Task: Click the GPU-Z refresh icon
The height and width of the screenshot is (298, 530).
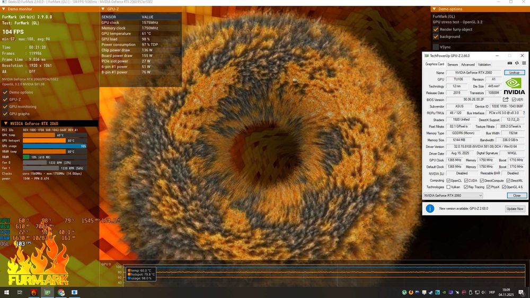Action: 517,63
